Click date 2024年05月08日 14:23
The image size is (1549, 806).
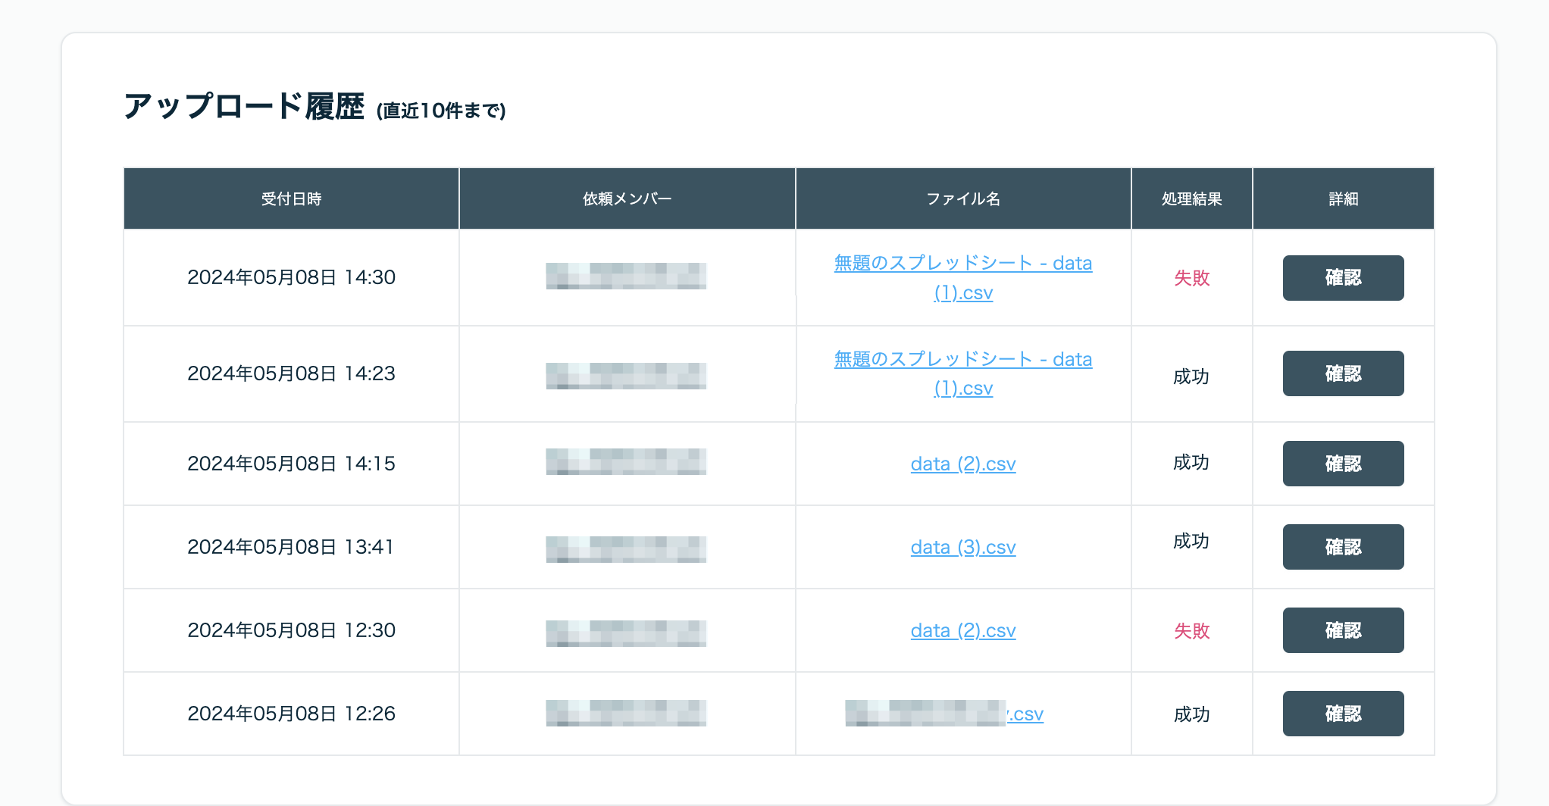click(292, 373)
